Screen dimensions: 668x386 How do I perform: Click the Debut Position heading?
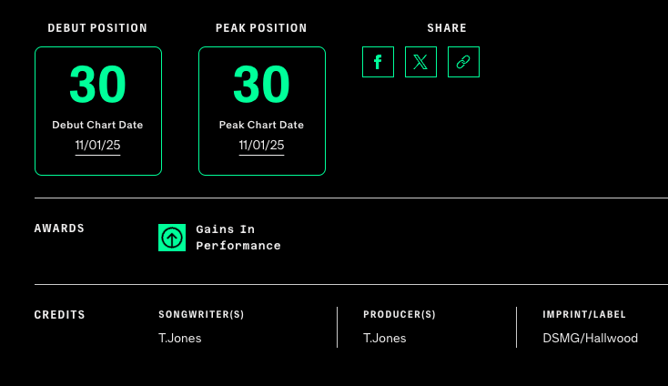97,28
